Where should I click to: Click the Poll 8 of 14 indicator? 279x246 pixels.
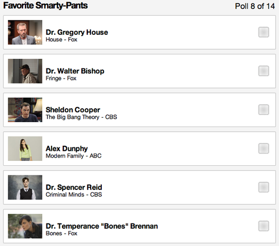(255, 6)
